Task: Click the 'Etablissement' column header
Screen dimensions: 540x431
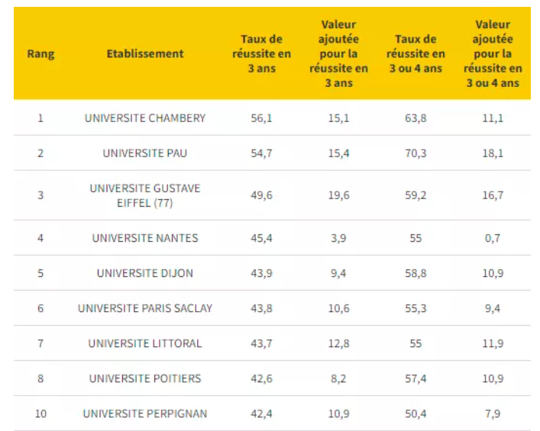Action: tap(145, 53)
